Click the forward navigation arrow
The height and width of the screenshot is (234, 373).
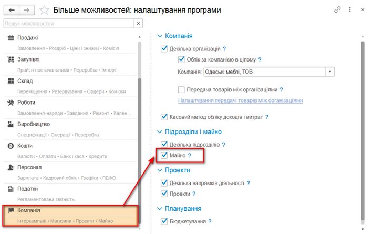click(x=27, y=10)
